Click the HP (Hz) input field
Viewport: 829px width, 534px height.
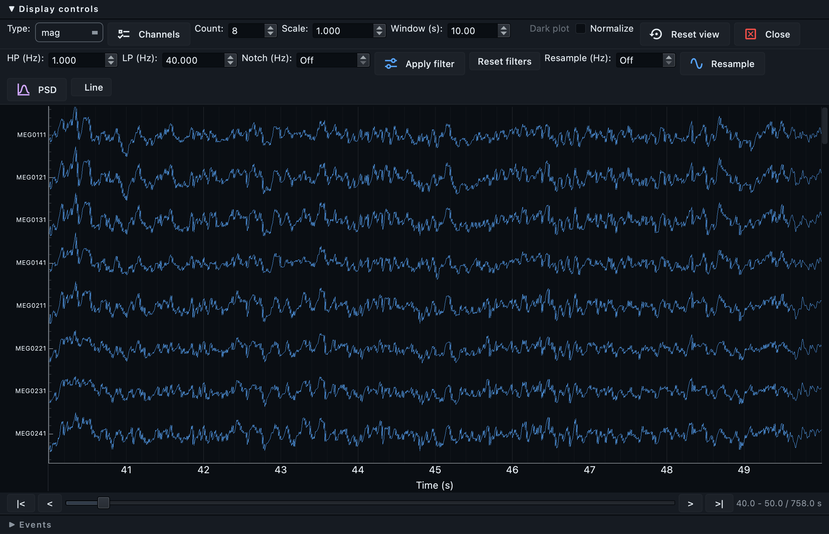(77, 60)
